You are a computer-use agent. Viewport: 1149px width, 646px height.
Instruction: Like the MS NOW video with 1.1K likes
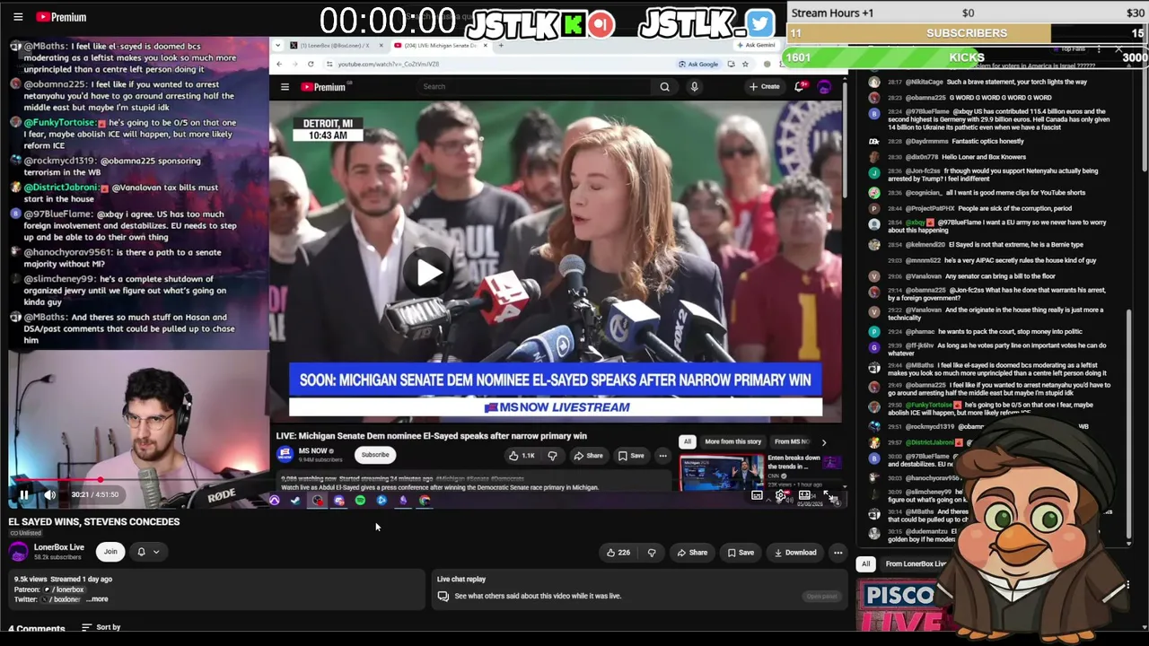click(x=522, y=456)
